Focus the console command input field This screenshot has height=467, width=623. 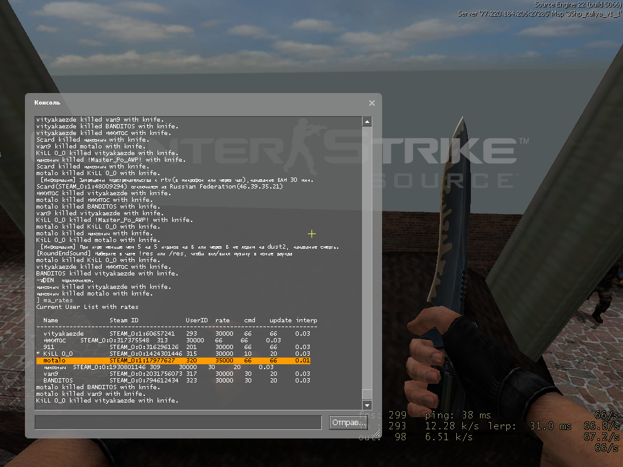[x=178, y=423]
